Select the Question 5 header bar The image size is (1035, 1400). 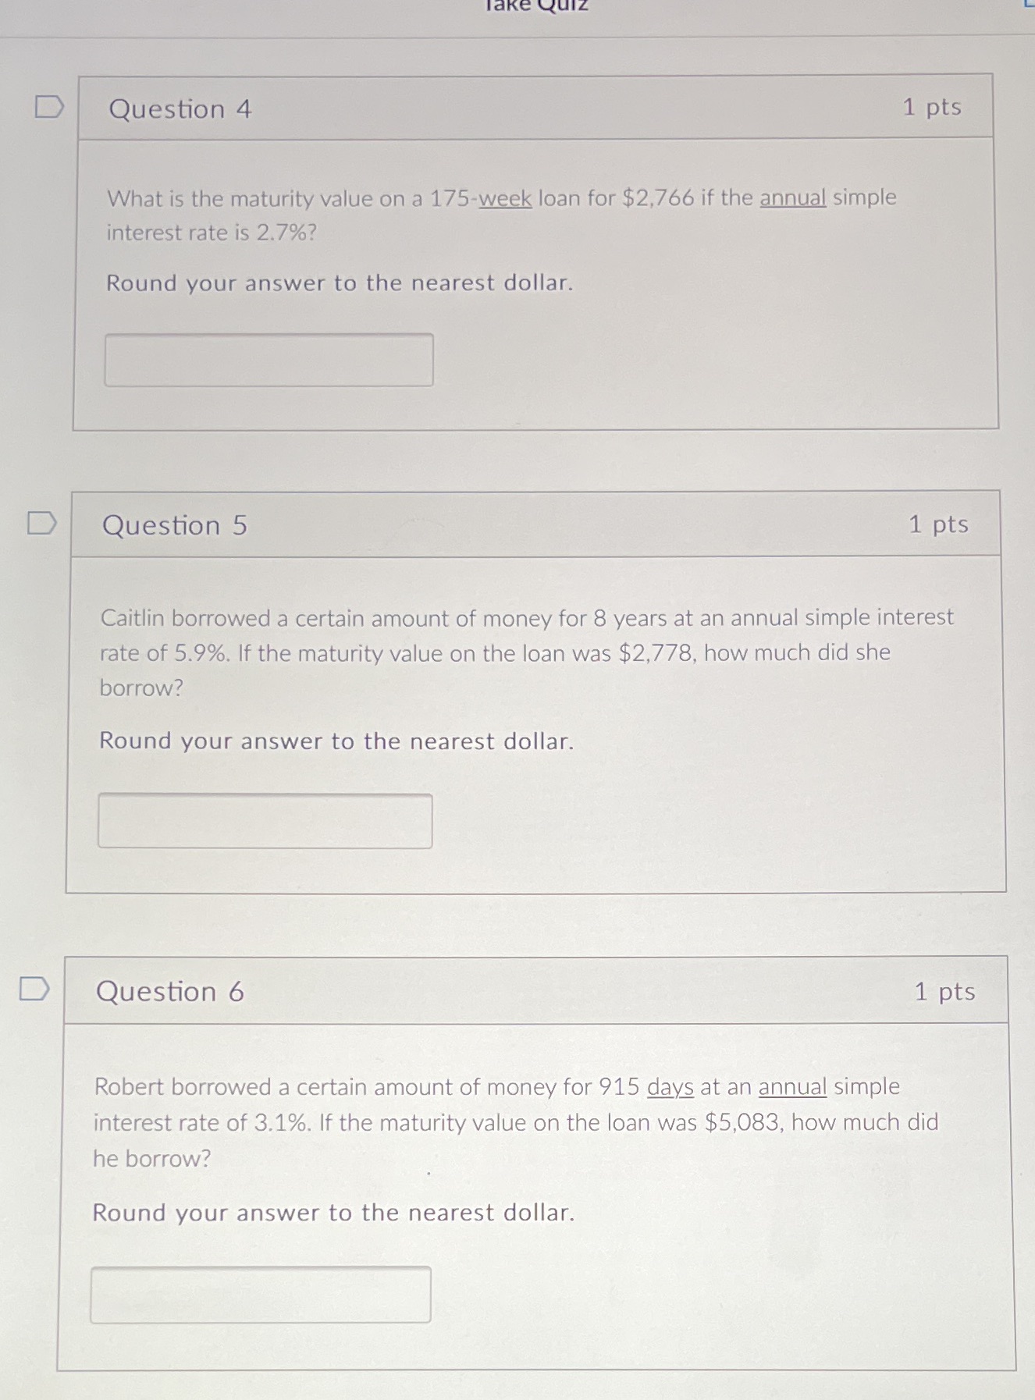[535, 524]
